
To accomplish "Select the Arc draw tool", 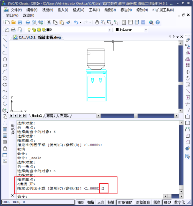I will (x=5, y=72).
